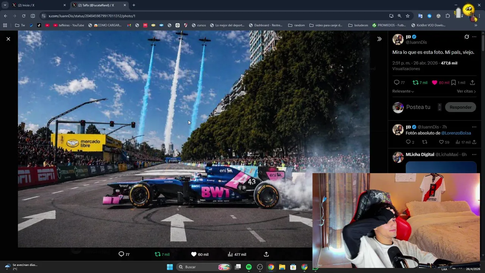The width and height of the screenshot is (485, 273).
Task: Open the boludeces bookmarks folder
Action: pyautogui.click(x=358, y=25)
